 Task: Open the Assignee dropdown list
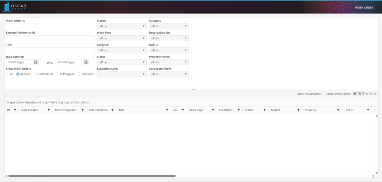coord(121,50)
